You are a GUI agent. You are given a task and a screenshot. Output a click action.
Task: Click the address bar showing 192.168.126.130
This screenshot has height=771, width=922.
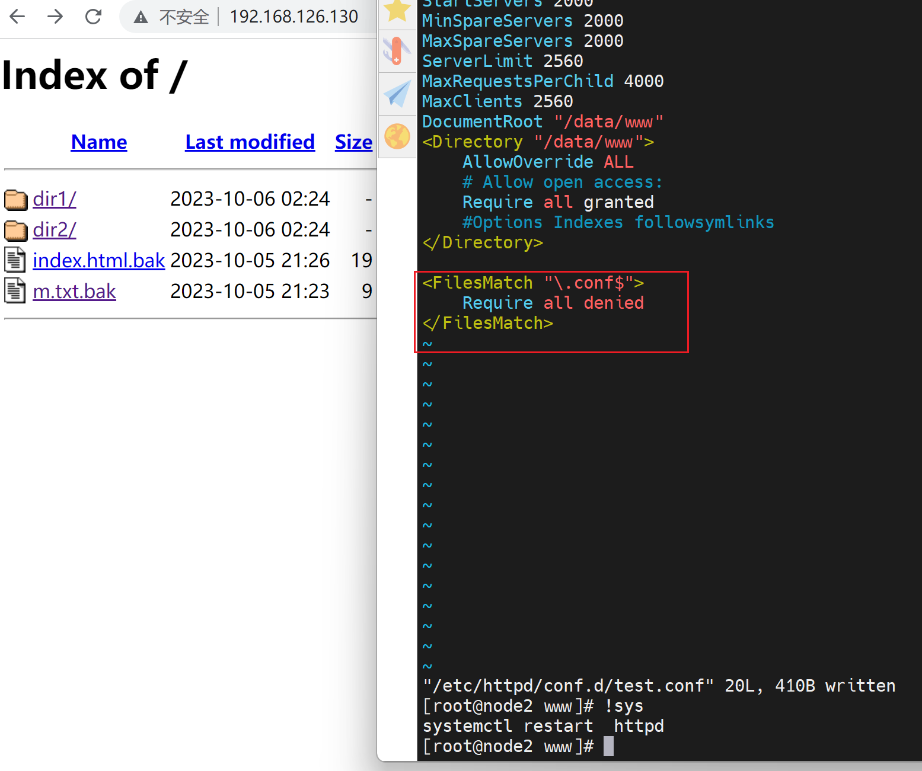point(293,17)
